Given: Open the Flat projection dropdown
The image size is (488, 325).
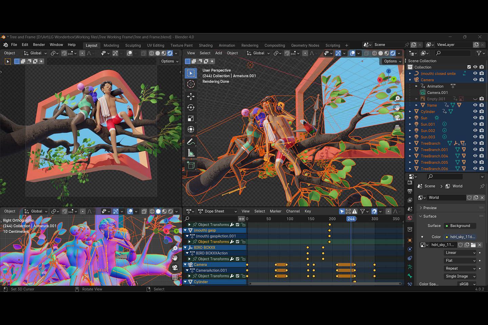Looking at the screenshot, I should pyautogui.click(x=460, y=260).
